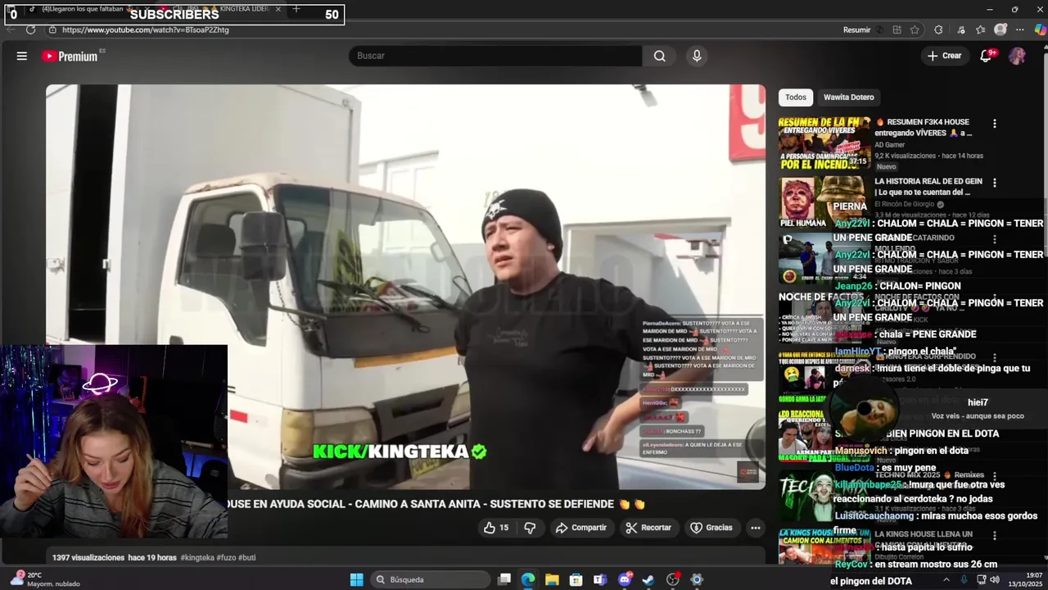Close the KINGTEKA LIDER tab
The image size is (1048, 590).
click(x=278, y=9)
